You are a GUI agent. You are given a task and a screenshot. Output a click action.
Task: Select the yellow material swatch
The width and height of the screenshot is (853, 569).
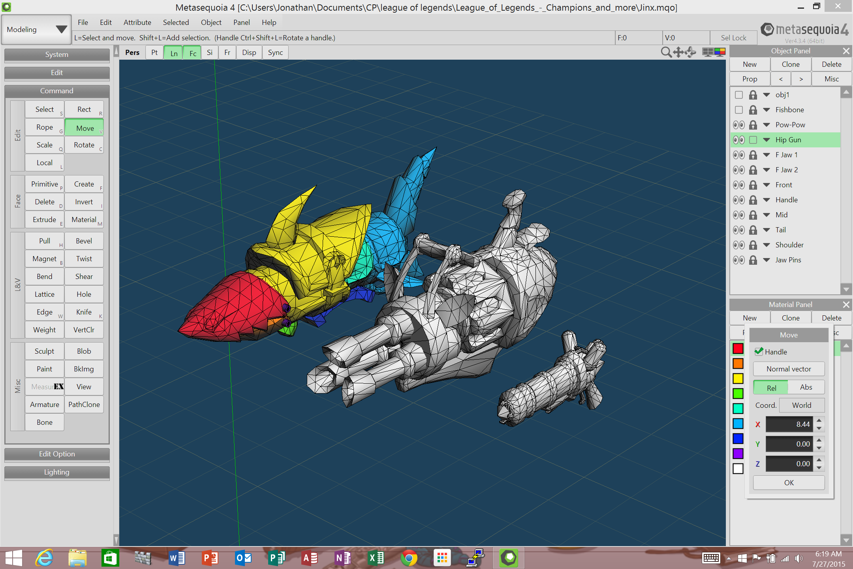click(x=738, y=379)
